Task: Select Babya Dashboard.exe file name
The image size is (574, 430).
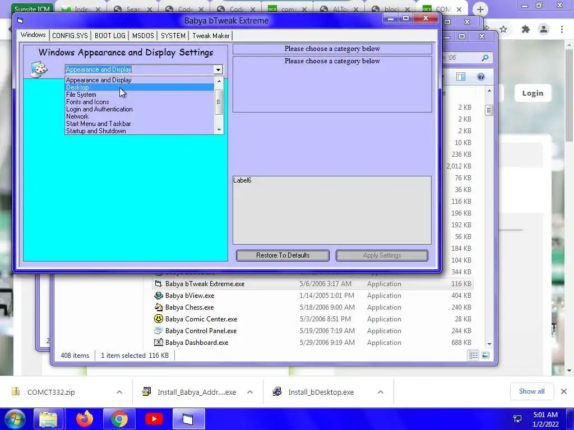Action: tap(197, 342)
